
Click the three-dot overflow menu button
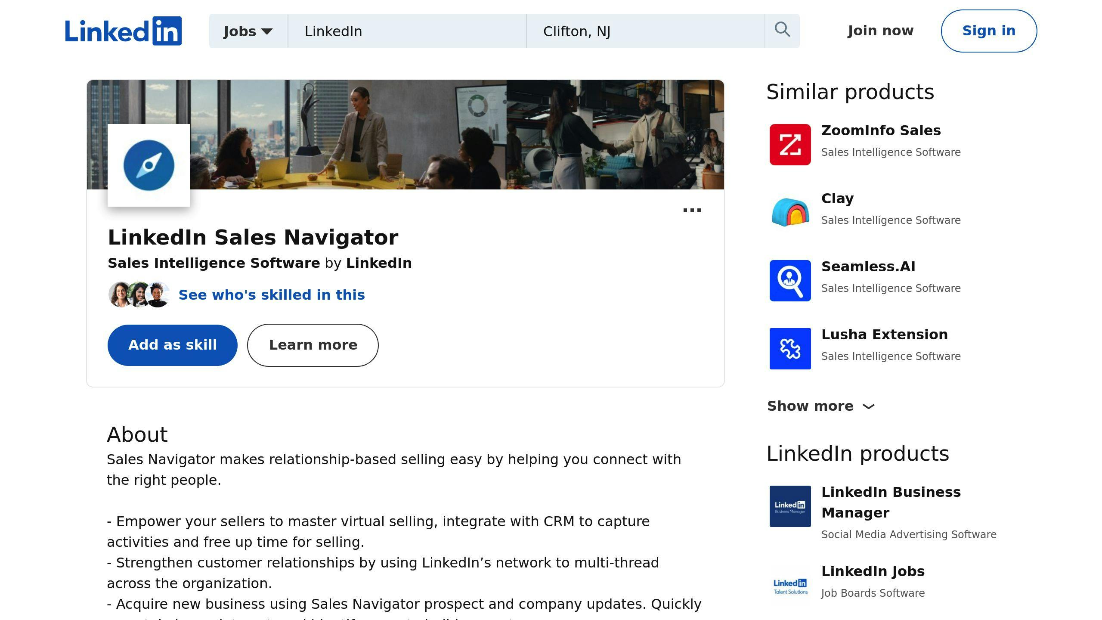pos(690,210)
